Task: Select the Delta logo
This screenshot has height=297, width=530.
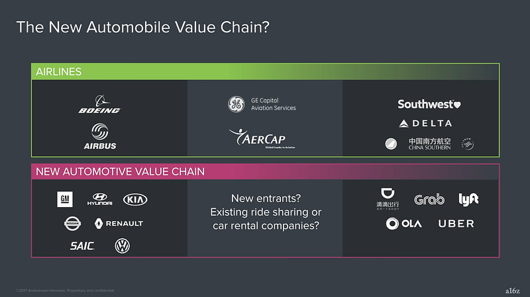Action: 425,124
